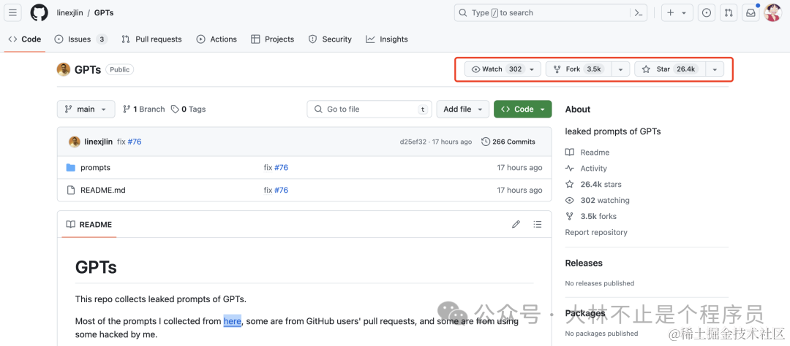Open the 266 Commits link
This screenshot has height=346, width=790.
point(508,142)
